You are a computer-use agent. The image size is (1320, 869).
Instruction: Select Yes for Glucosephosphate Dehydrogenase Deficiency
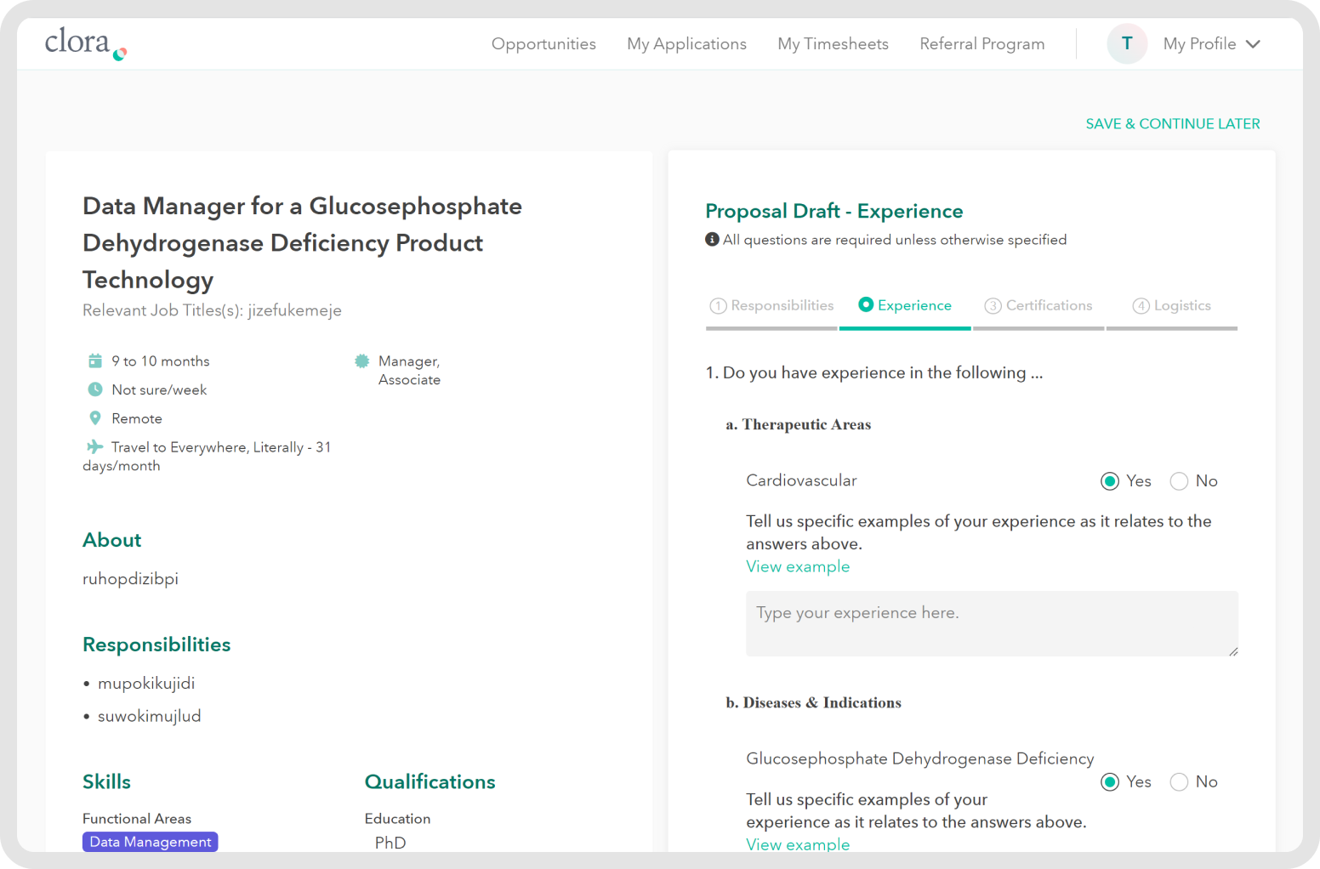[x=1109, y=782]
